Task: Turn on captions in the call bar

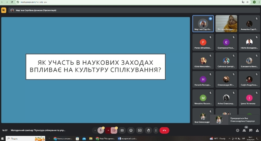Action: pos(122,130)
